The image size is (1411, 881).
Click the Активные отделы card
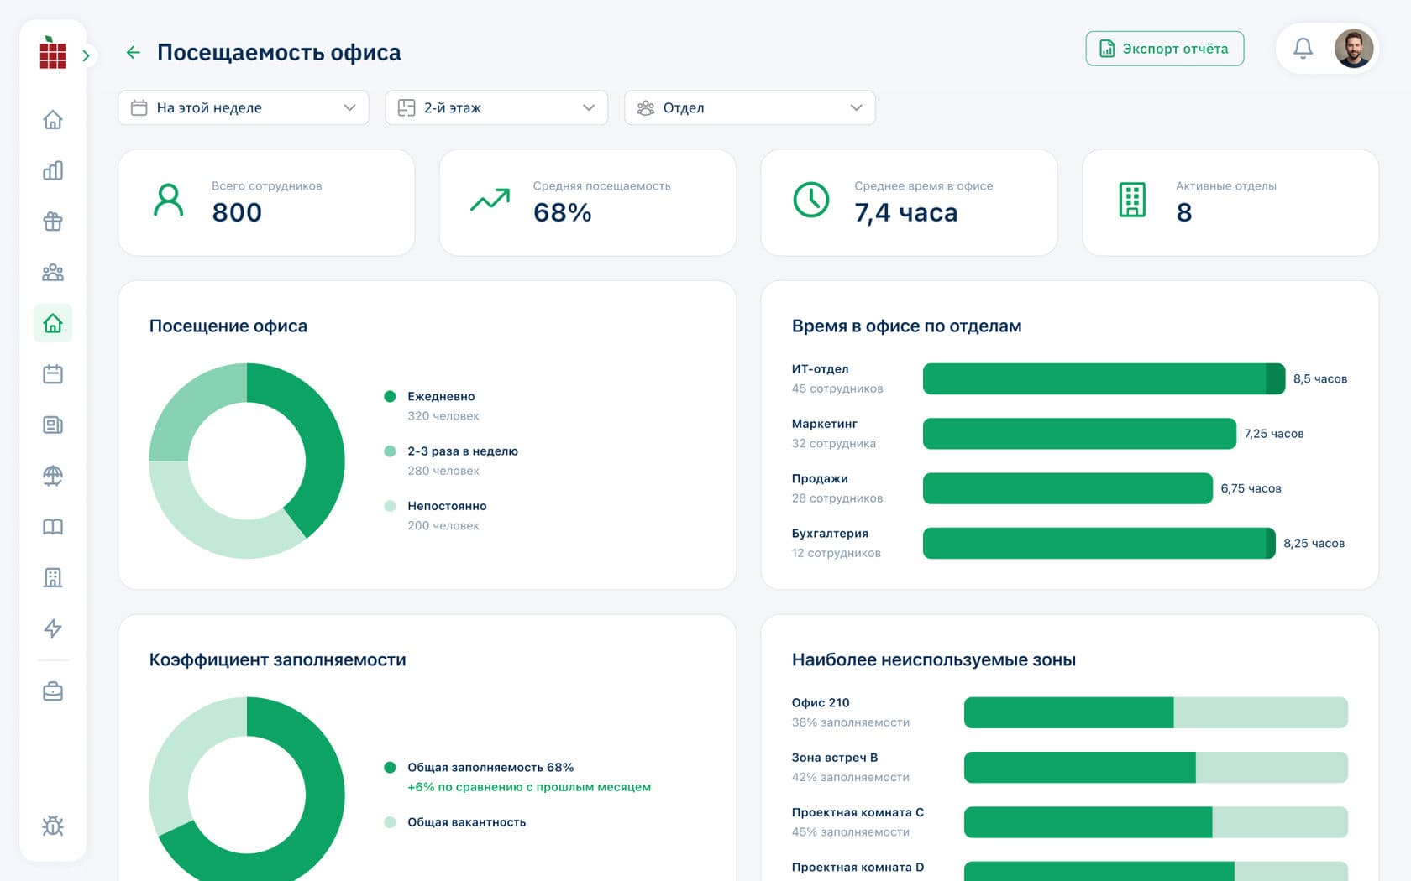coord(1230,202)
